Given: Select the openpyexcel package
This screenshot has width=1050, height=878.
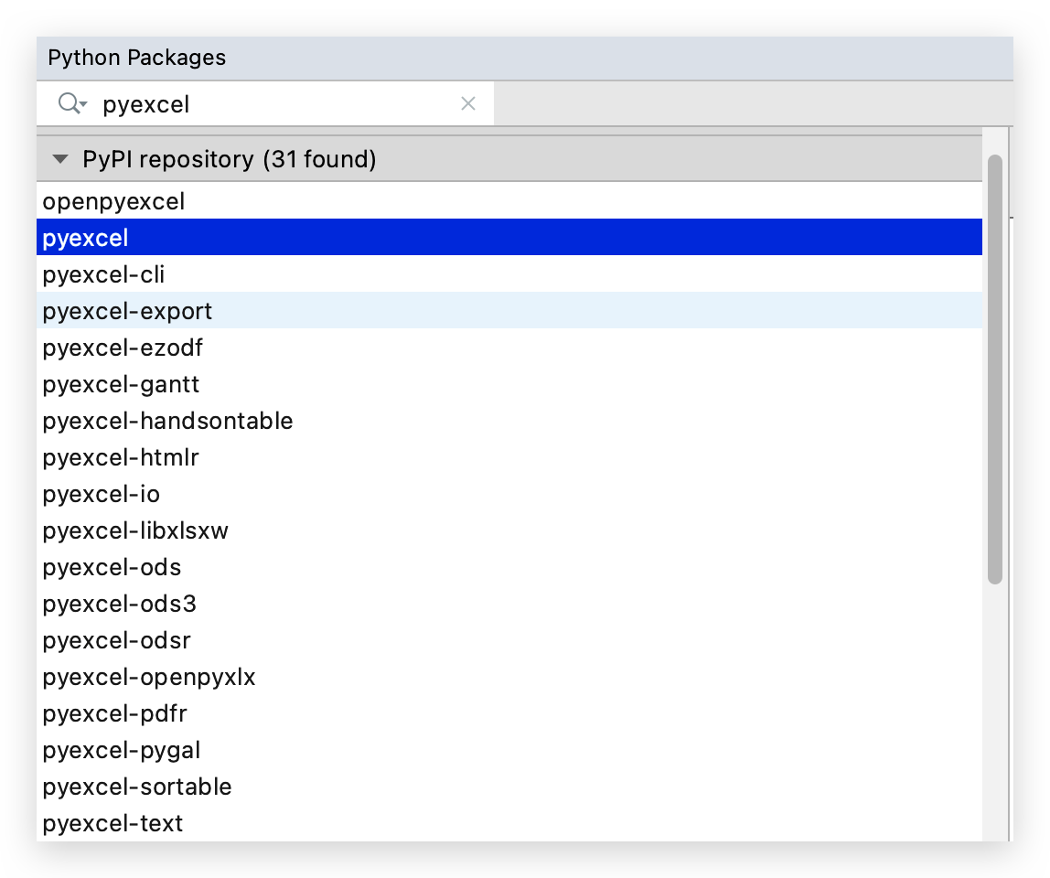Looking at the screenshot, I should coord(113,201).
